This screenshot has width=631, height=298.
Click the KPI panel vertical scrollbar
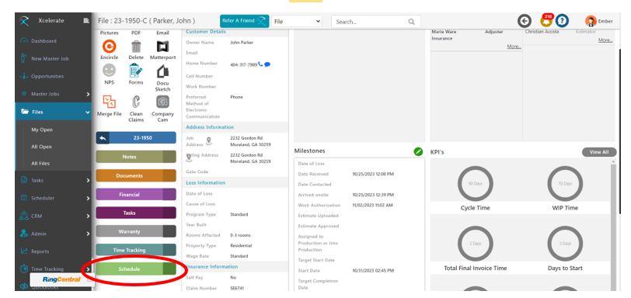(613, 225)
